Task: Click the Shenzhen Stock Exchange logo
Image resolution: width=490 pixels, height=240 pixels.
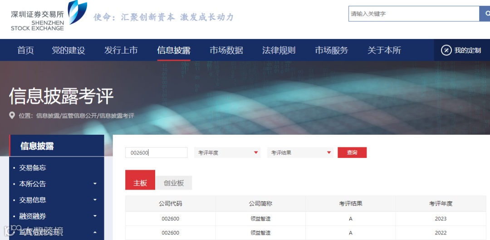Action: click(x=49, y=15)
